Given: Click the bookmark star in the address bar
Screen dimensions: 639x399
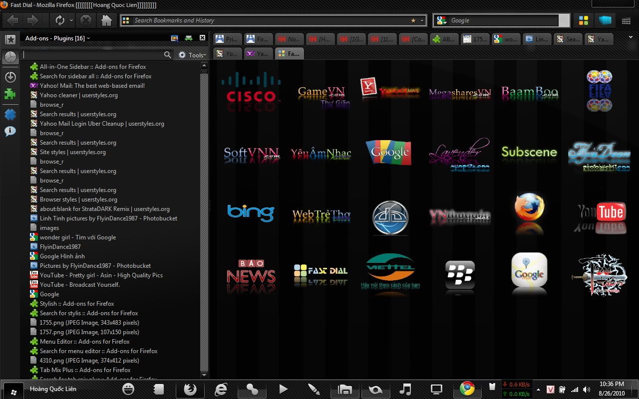Looking at the screenshot, I should [413, 20].
